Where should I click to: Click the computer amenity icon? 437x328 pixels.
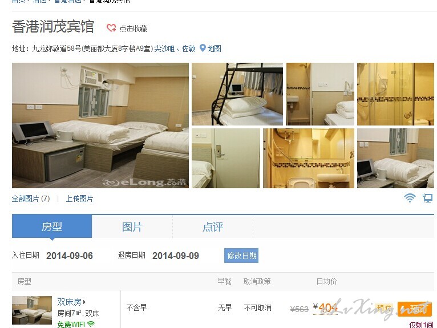click(x=427, y=198)
